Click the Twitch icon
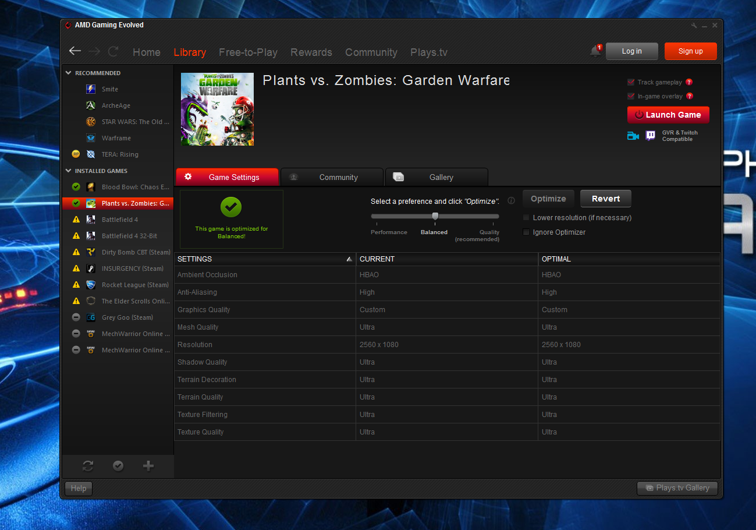This screenshot has height=530, width=756. (651, 136)
